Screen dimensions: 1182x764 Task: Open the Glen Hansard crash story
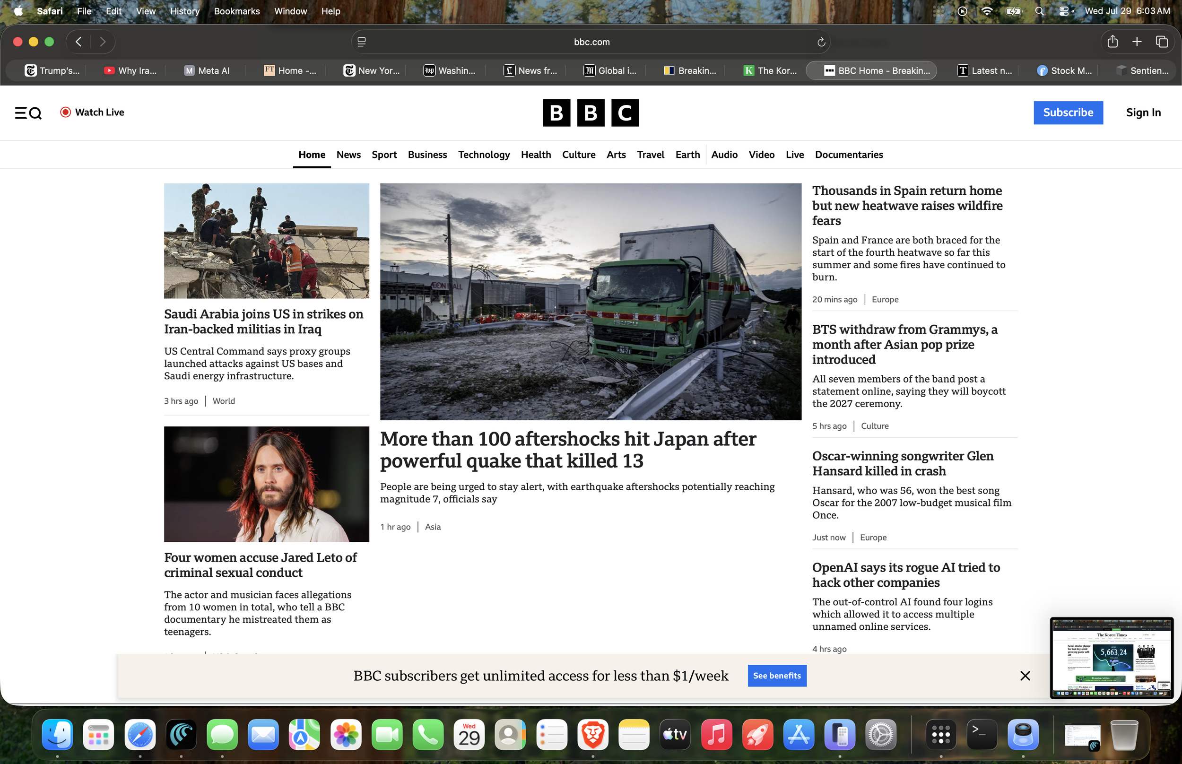coord(903,463)
